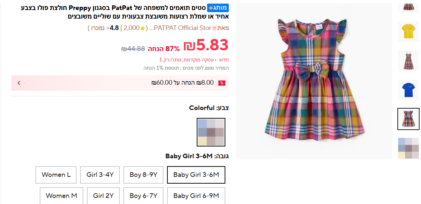The height and width of the screenshot is (204, 421).
Task: Choose size Boy 8-9Y
Action: [143, 175]
